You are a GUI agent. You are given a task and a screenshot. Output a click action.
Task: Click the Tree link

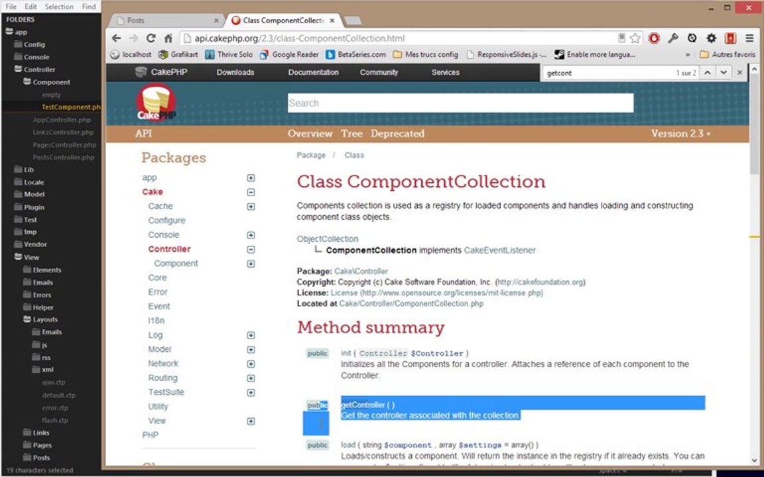click(351, 133)
